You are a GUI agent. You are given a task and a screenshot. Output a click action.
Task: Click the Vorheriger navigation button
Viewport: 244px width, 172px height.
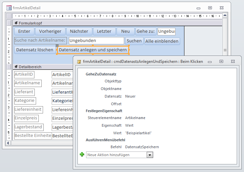pyautogui.click(x=50, y=31)
